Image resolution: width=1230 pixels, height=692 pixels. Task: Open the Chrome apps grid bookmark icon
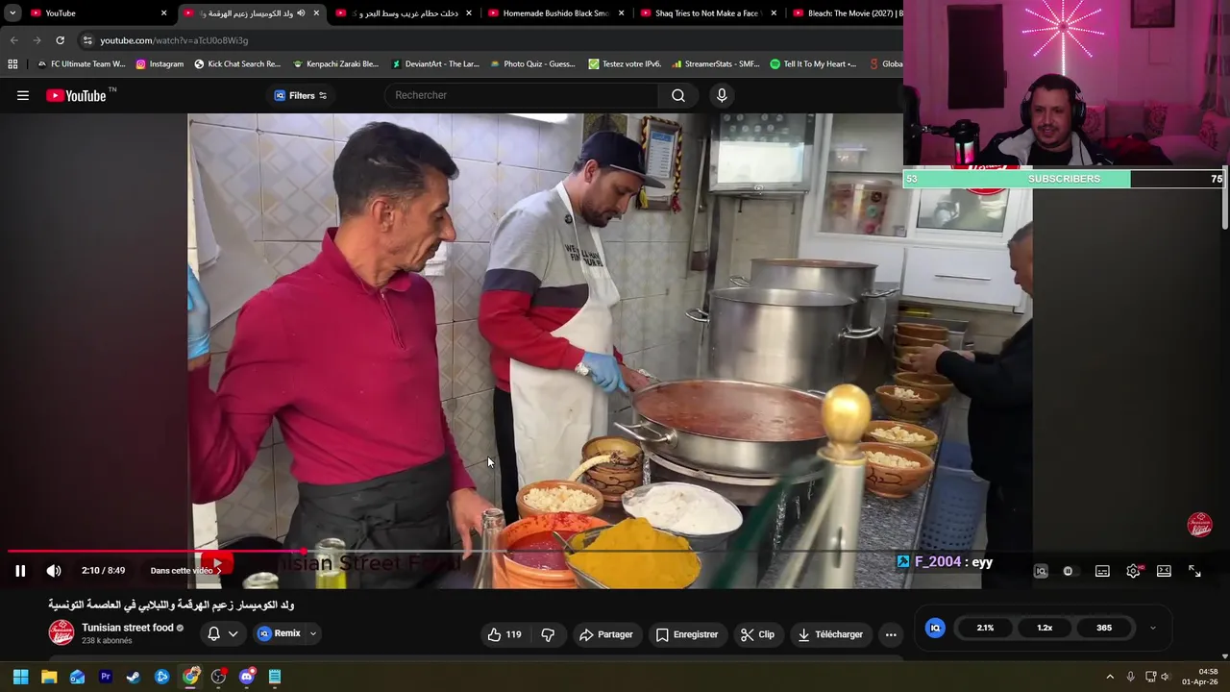click(12, 64)
